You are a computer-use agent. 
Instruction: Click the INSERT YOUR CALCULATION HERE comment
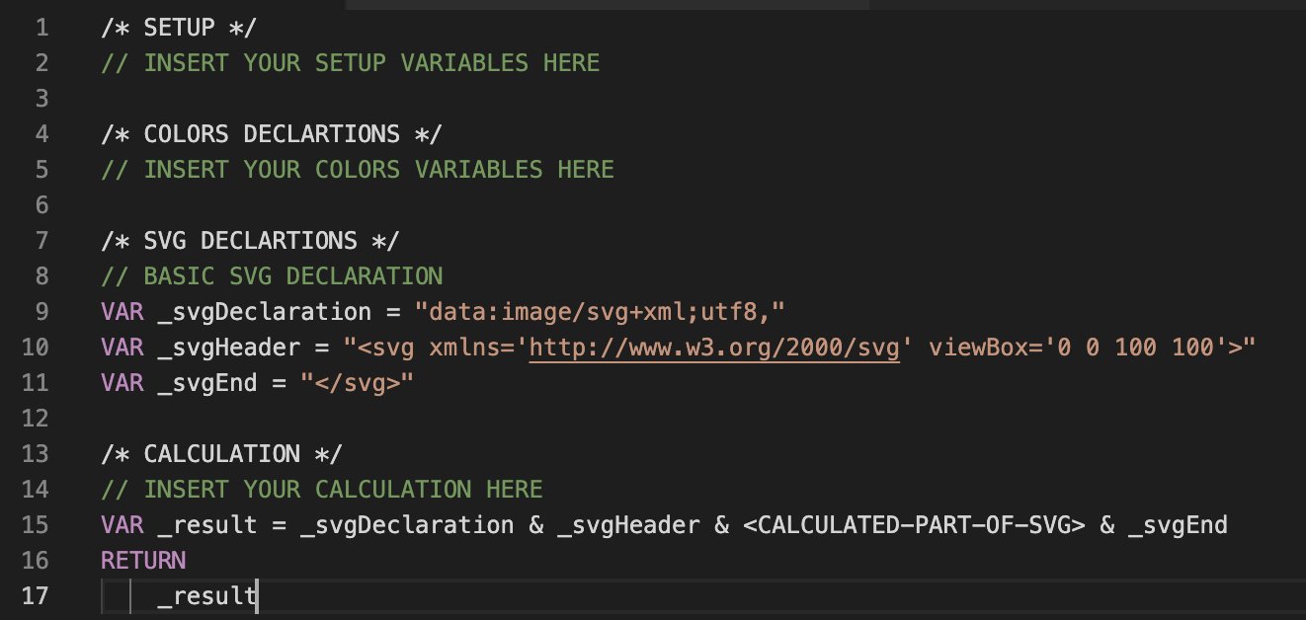[x=321, y=490]
